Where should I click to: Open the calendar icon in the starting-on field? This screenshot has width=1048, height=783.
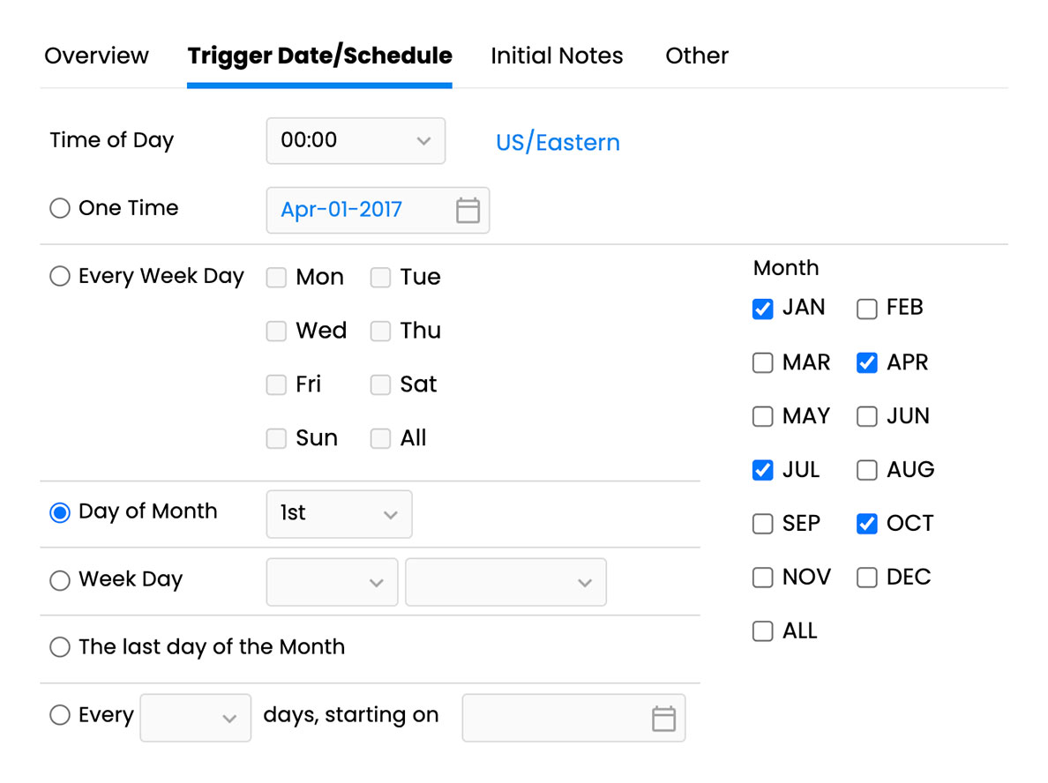tap(662, 718)
